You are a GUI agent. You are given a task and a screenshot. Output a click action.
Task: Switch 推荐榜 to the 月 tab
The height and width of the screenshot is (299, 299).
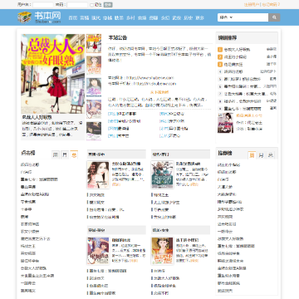tap(261, 155)
